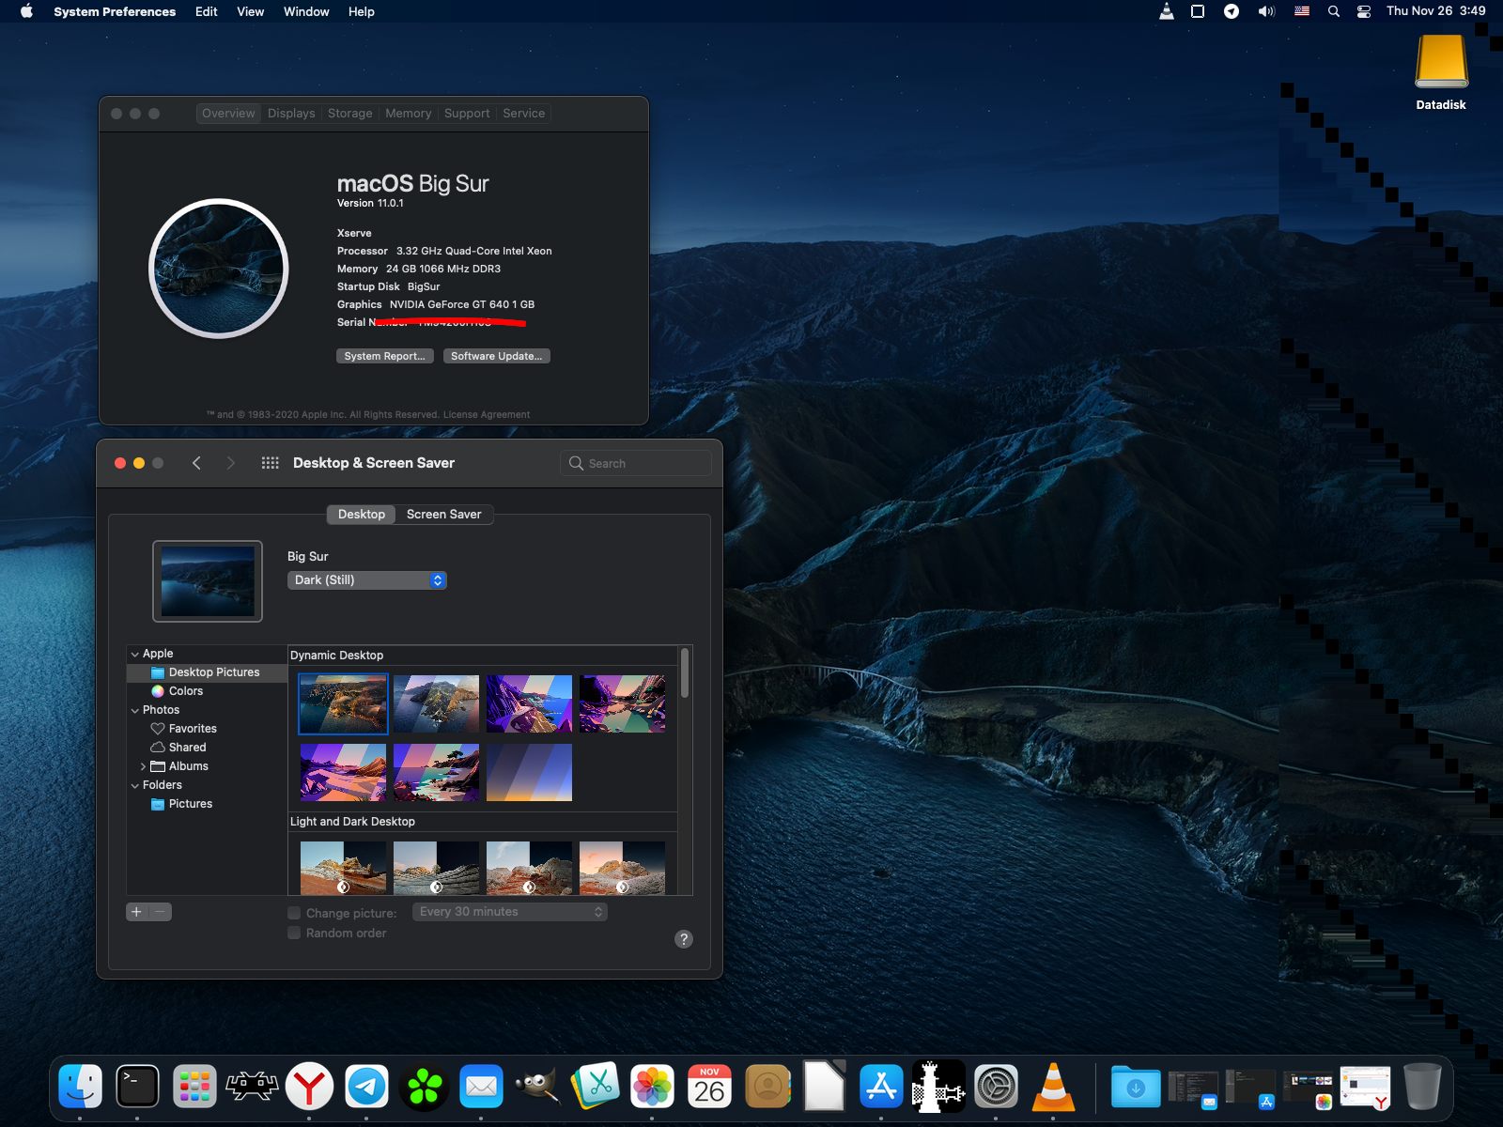Screen dimensions: 1503x1127
Task: Select the solid gradient dynamic desktop thumbnail
Action: (529, 773)
